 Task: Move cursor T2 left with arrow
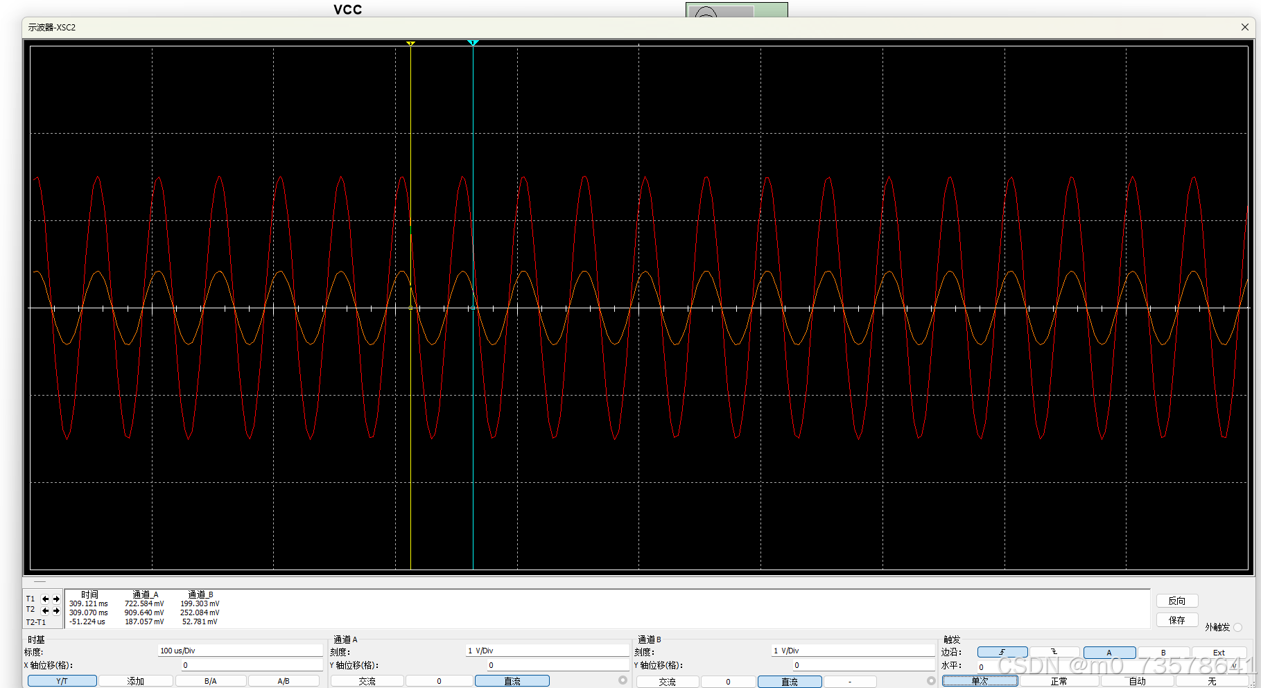[x=46, y=610]
